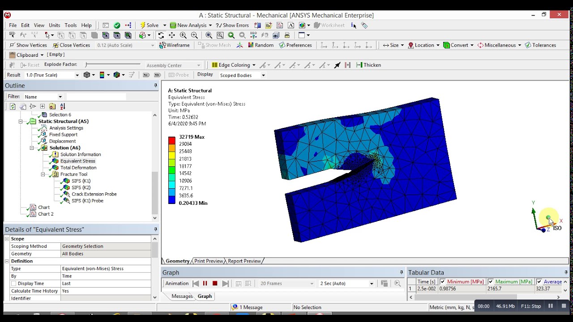Toggle the Minimum [MPa] column checkbox

(443, 282)
